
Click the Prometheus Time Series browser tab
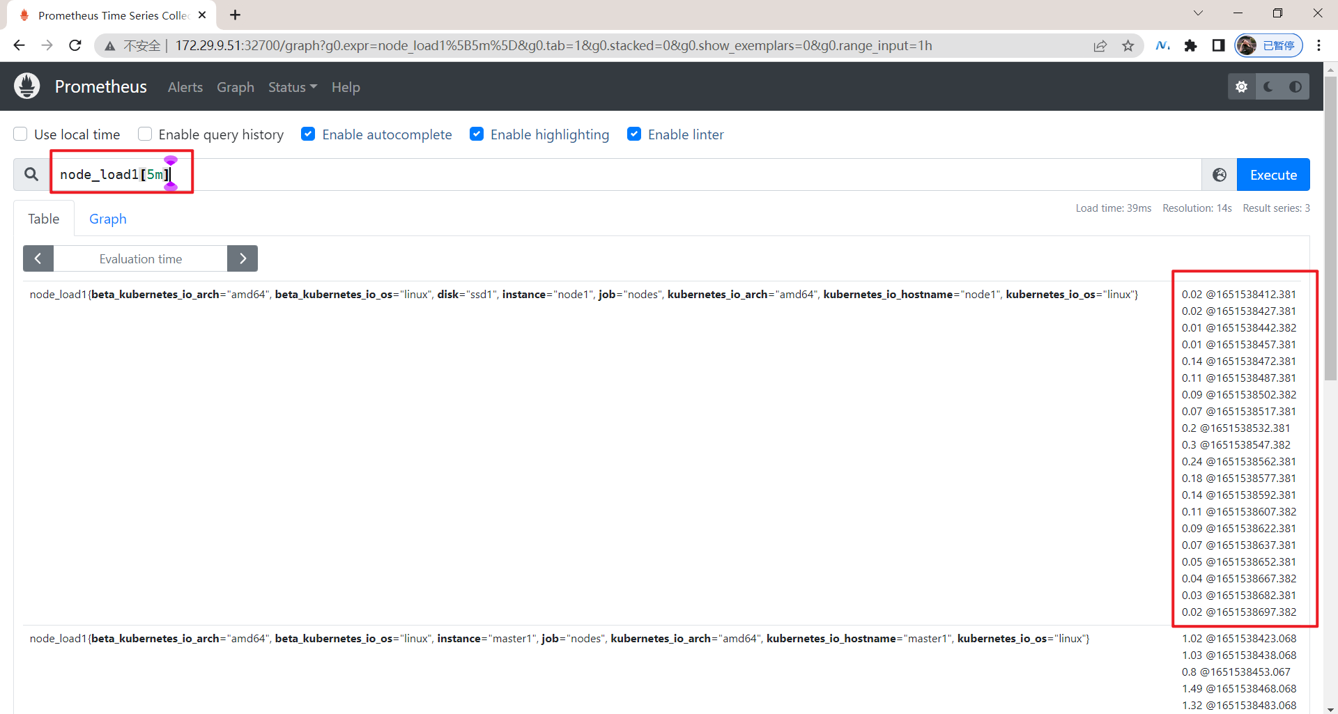tap(111, 15)
